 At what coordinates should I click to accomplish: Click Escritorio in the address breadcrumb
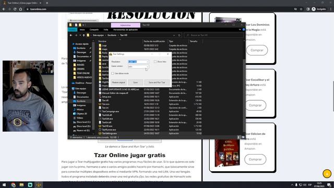[112, 36]
